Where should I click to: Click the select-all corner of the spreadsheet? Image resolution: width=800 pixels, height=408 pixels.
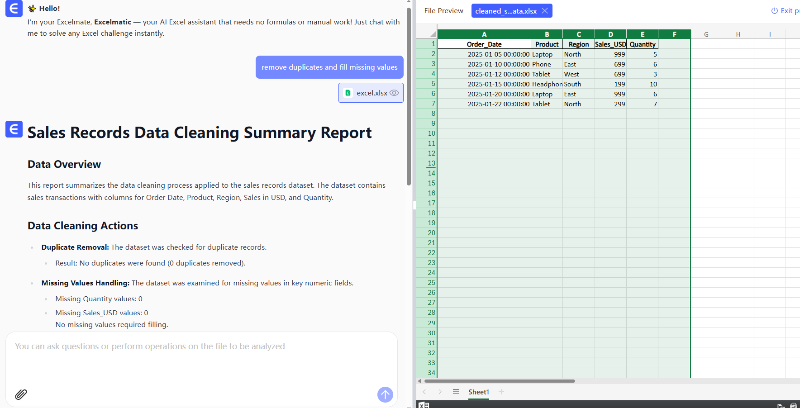[432, 34]
